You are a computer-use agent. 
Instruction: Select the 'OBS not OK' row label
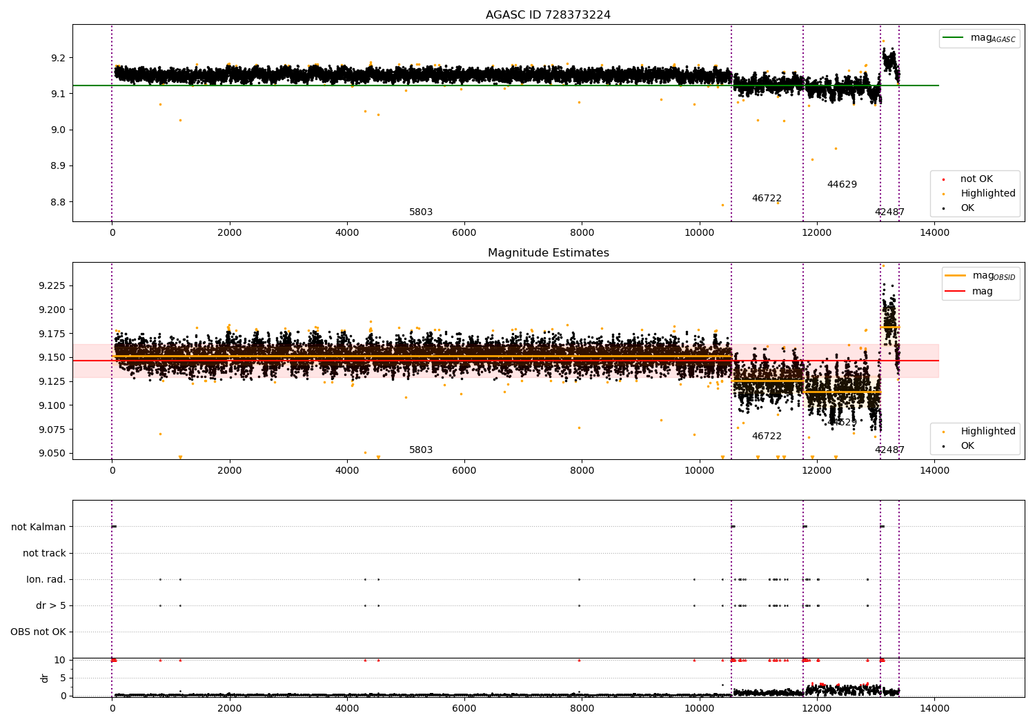pyautogui.click(x=39, y=632)
